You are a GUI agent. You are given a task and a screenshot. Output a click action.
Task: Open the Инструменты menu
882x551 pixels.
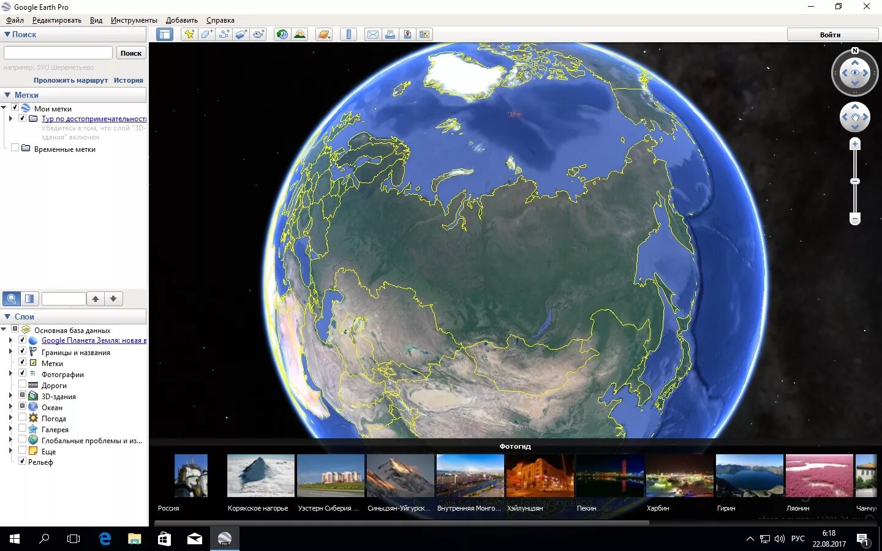[x=134, y=20]
